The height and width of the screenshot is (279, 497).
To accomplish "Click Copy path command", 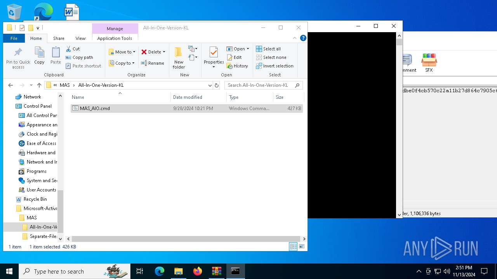I will tap(79, 57).
